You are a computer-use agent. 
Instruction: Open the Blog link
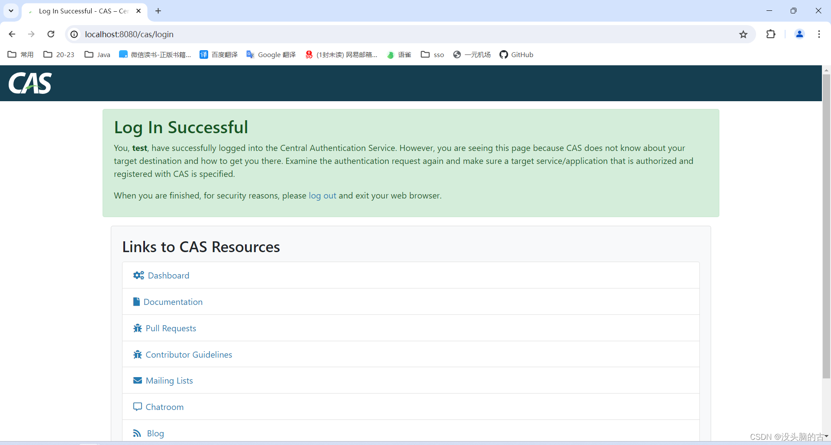(x=155, y=433)
